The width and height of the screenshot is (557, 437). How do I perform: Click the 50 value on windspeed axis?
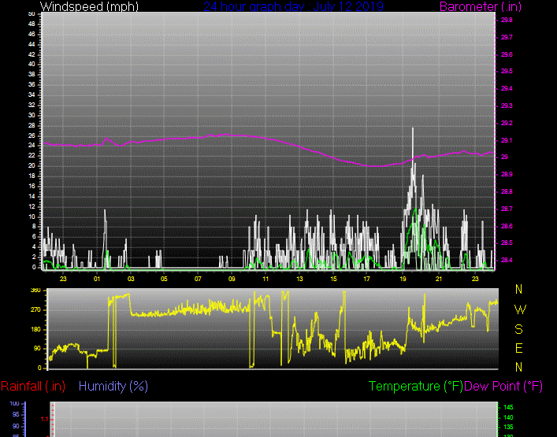pyautogui.click(x=31, y=13)
